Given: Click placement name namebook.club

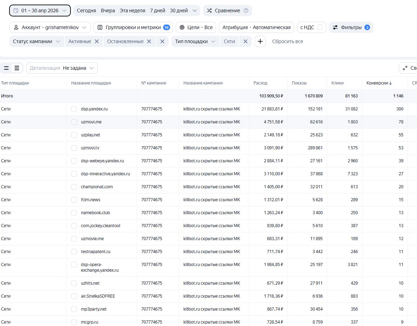Looking at the screenshot, I should 95,213.
